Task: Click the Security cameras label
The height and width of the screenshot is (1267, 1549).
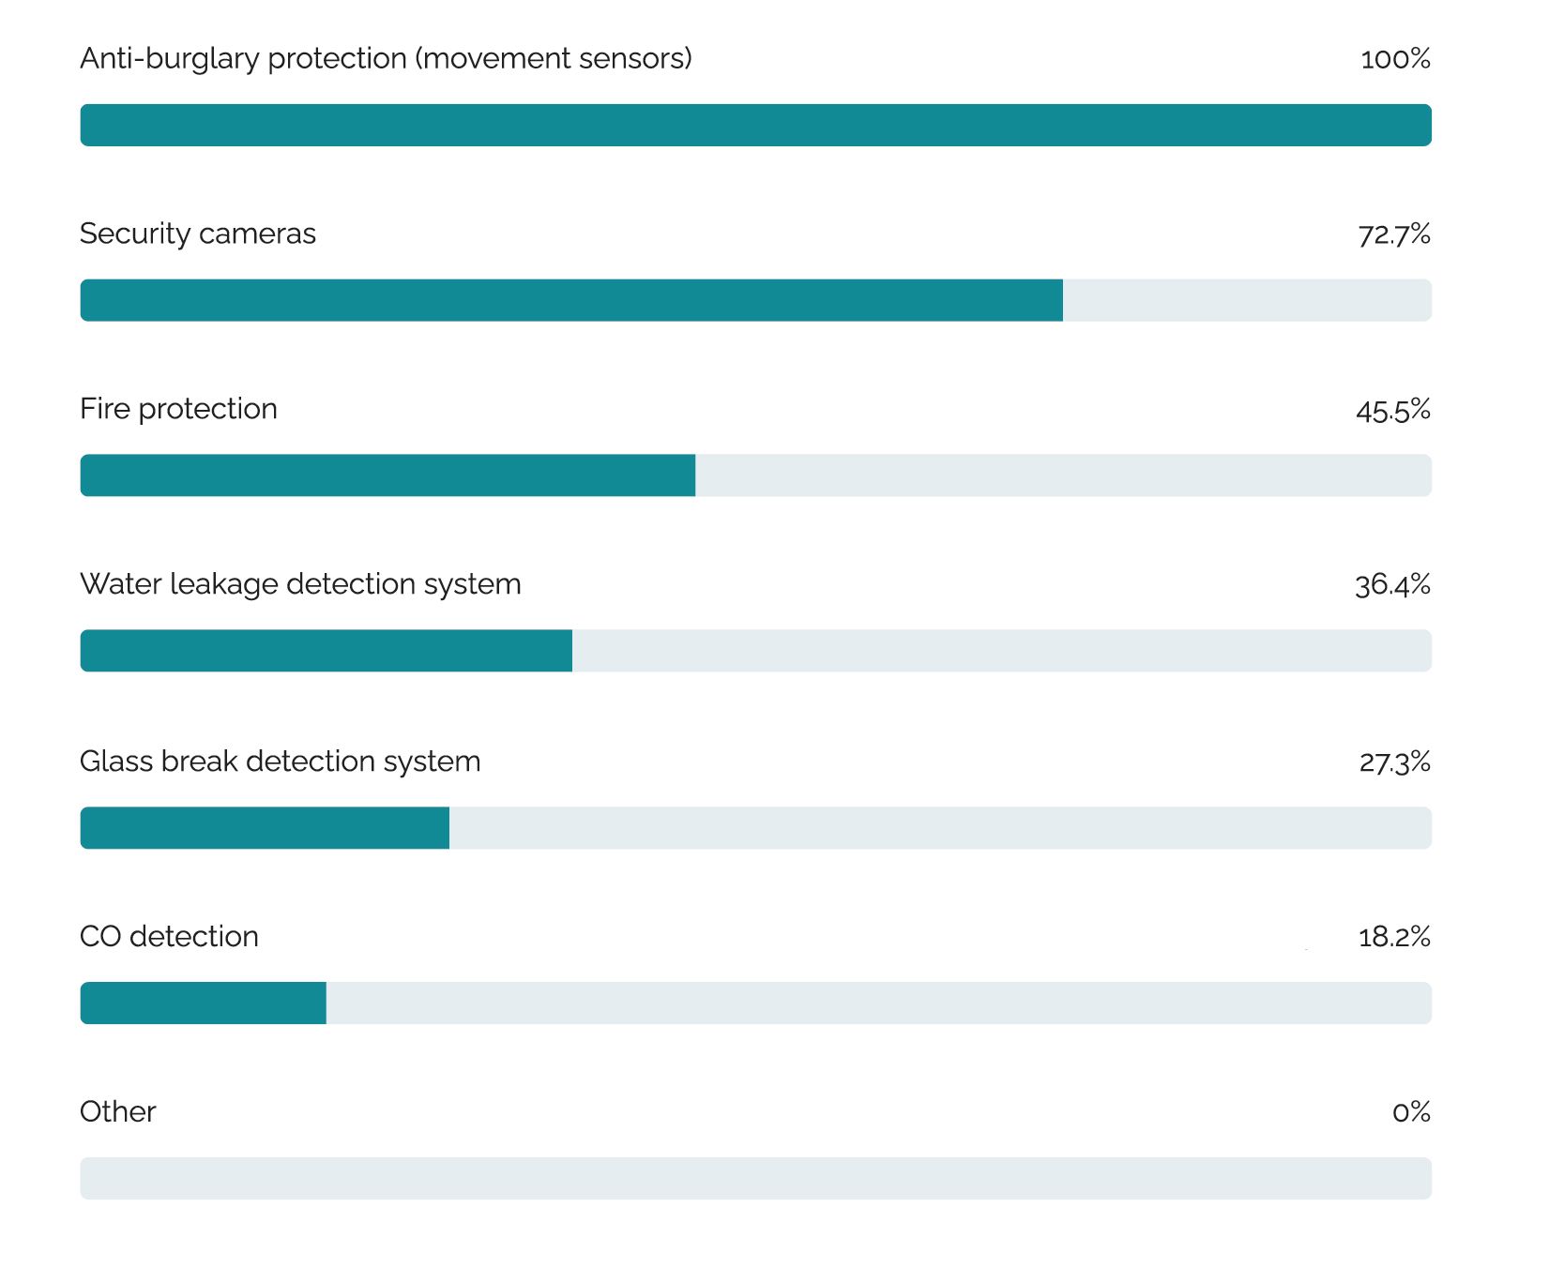Action: [198, 234]
